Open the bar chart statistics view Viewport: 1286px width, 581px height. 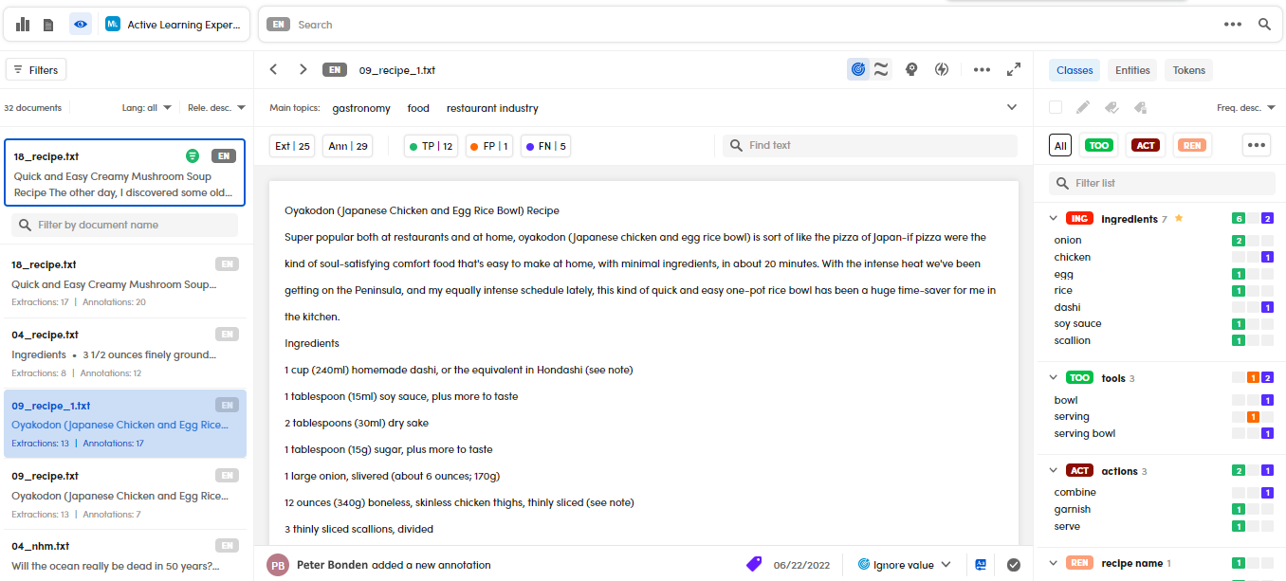(x=23, y=25)
